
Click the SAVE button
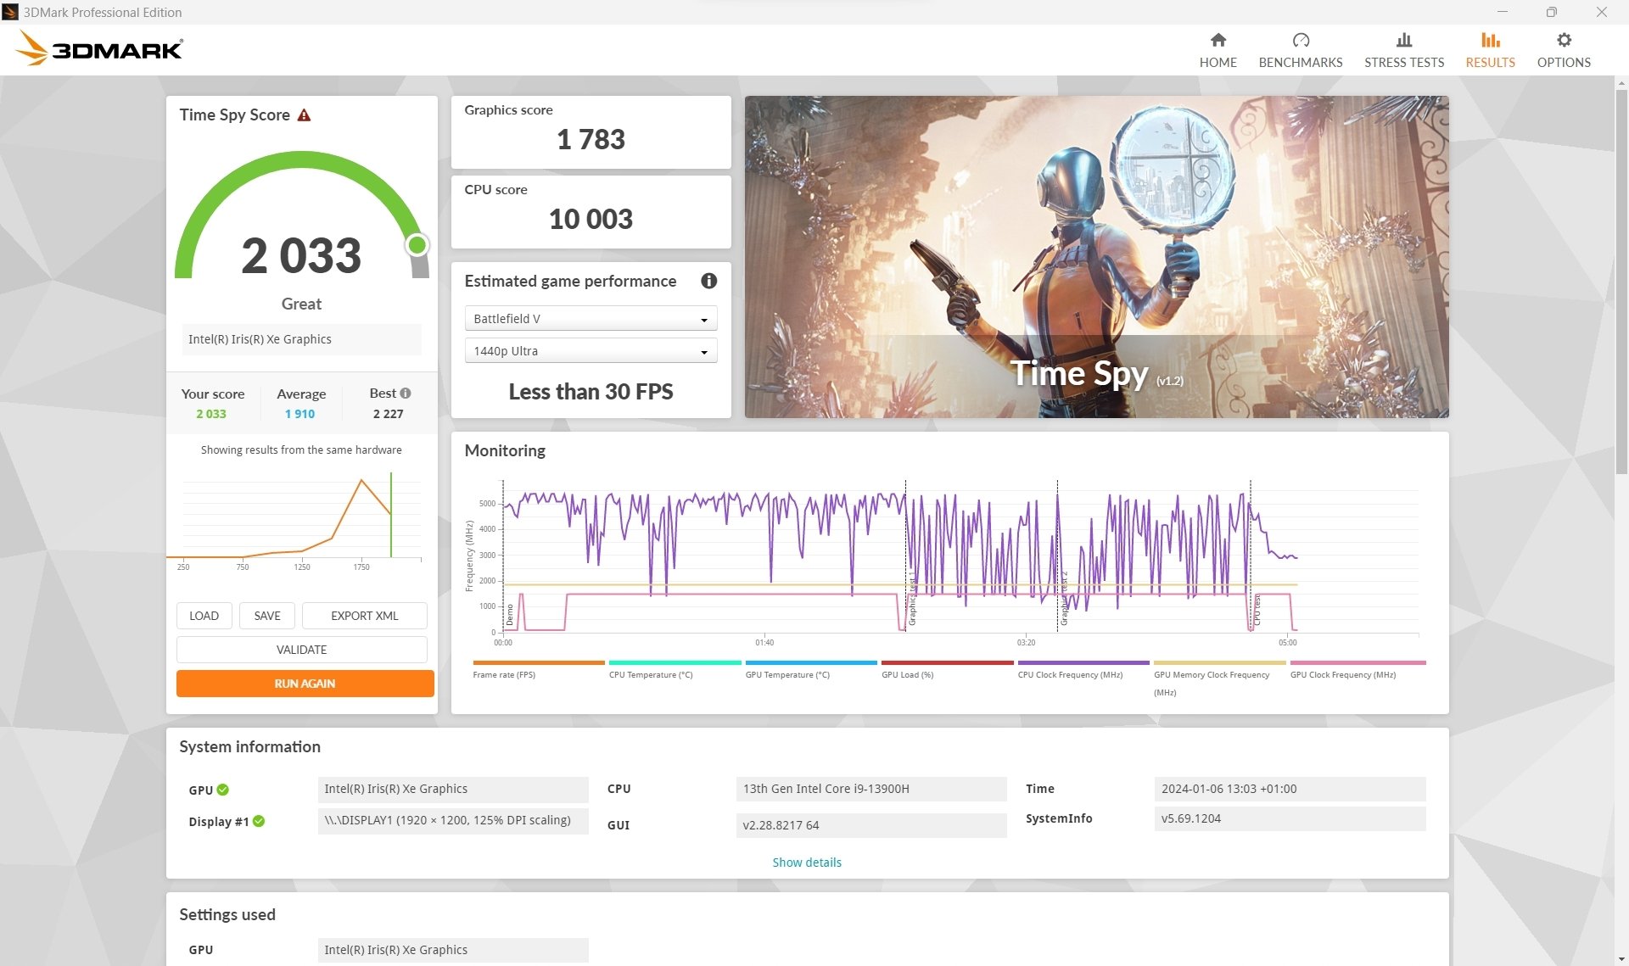coord(267,616)
